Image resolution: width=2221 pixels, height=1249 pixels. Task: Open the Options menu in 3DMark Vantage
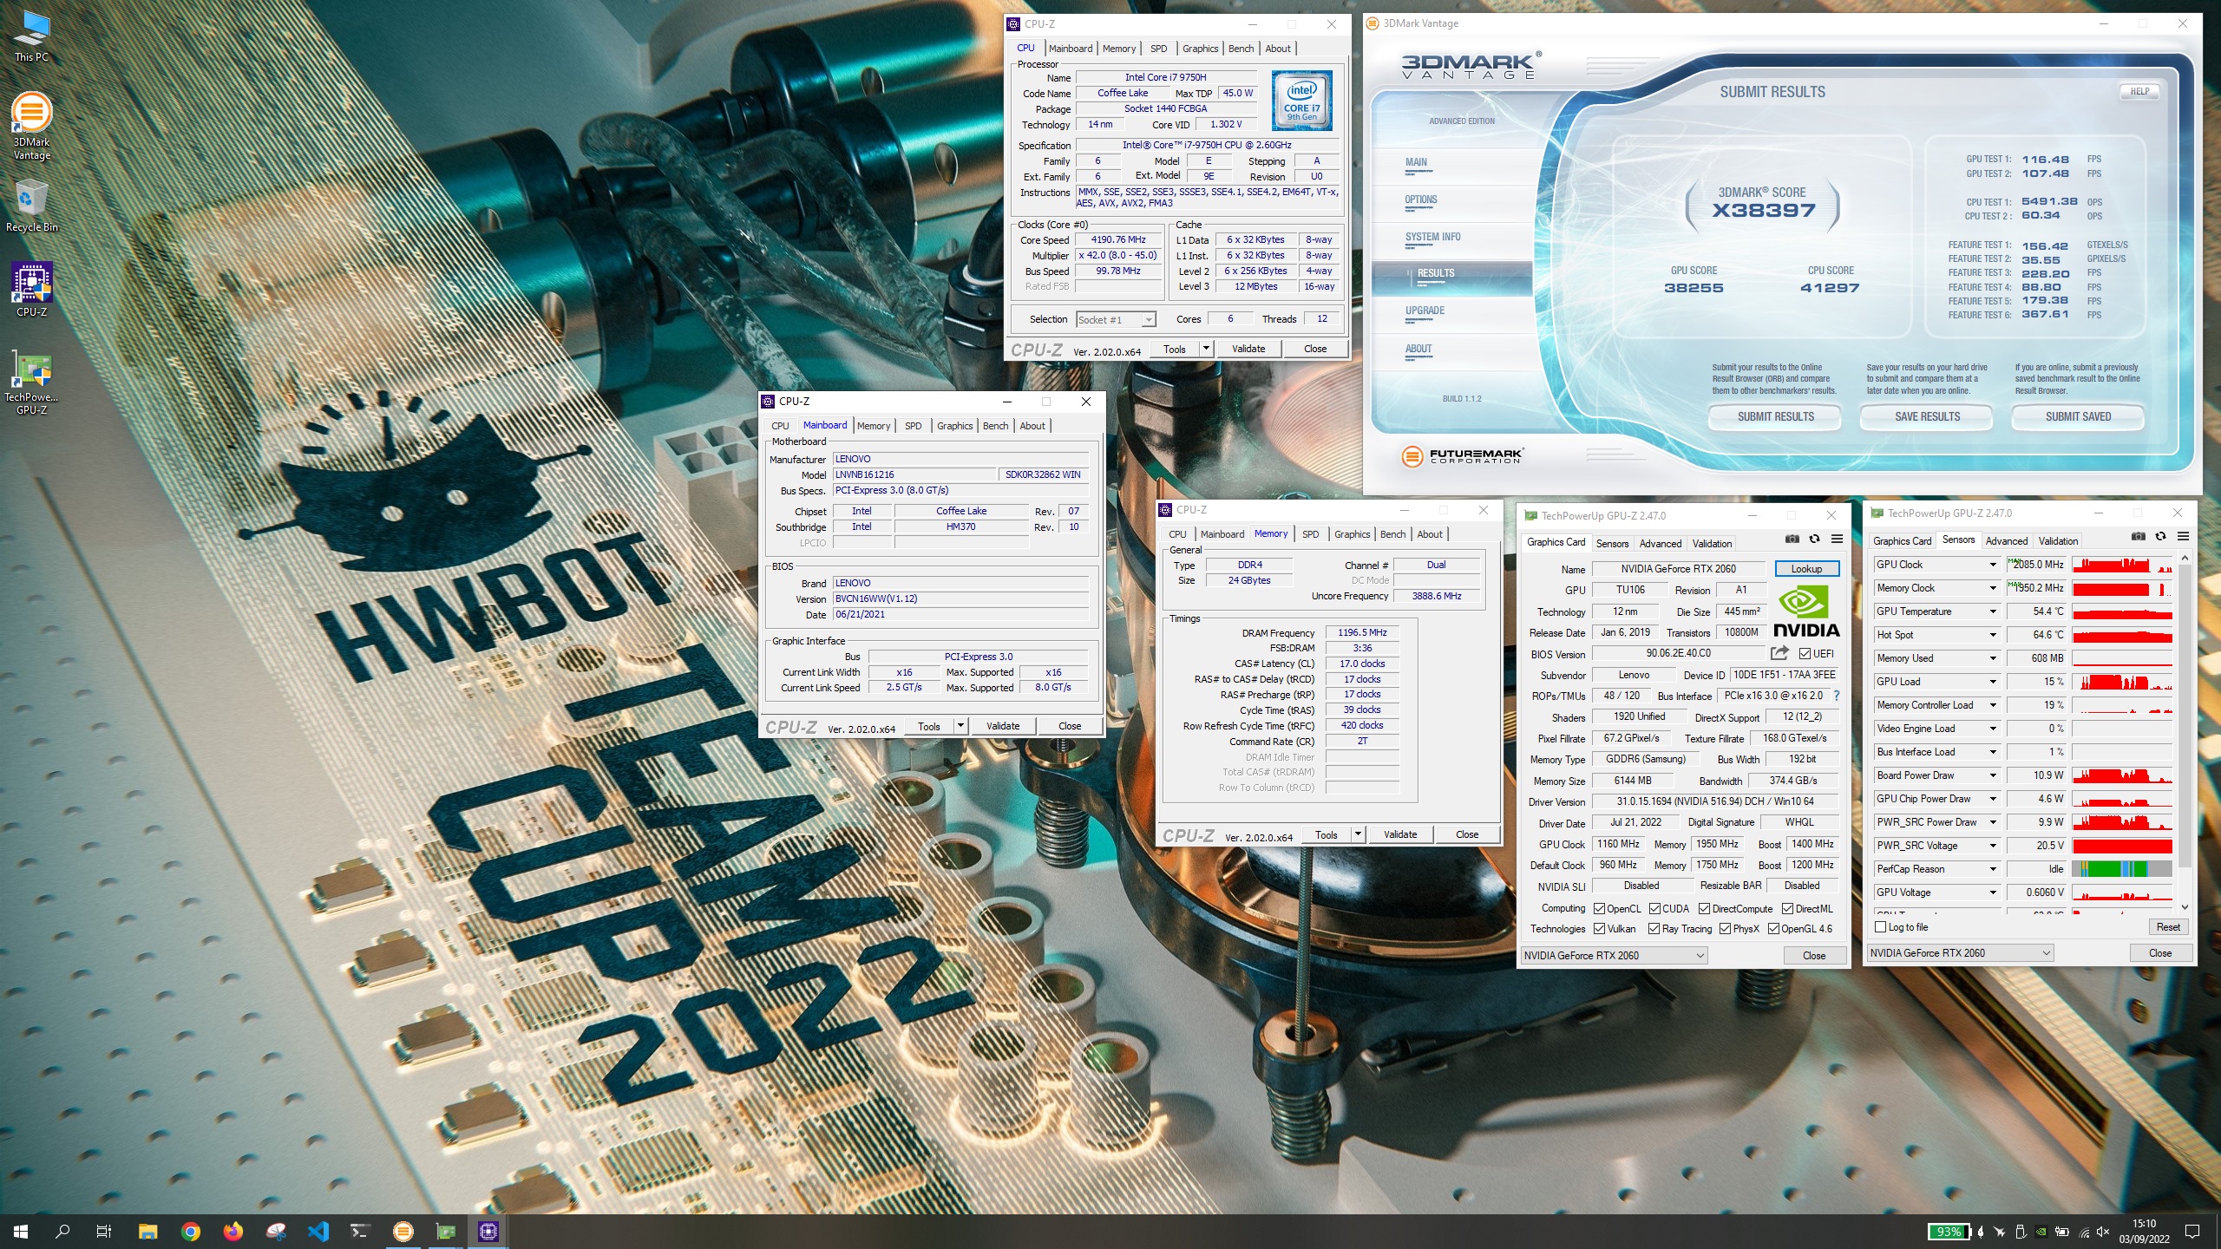coord(1421,200)
